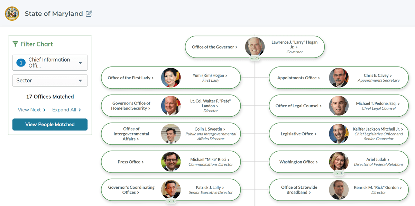Open the Sector dropdown
Screen dimensions: 415x206
(50, 80)
